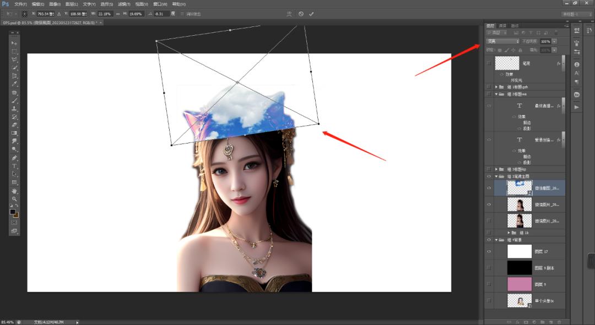The height and width of the screenshot is (325, 595).
Task: Click the trash icon below the layers list
Action: pos(559,321)
